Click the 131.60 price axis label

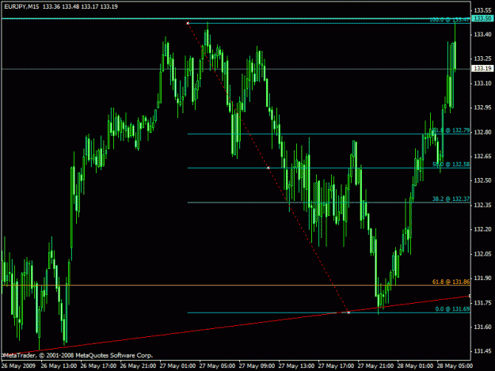(x=482, y=327)
